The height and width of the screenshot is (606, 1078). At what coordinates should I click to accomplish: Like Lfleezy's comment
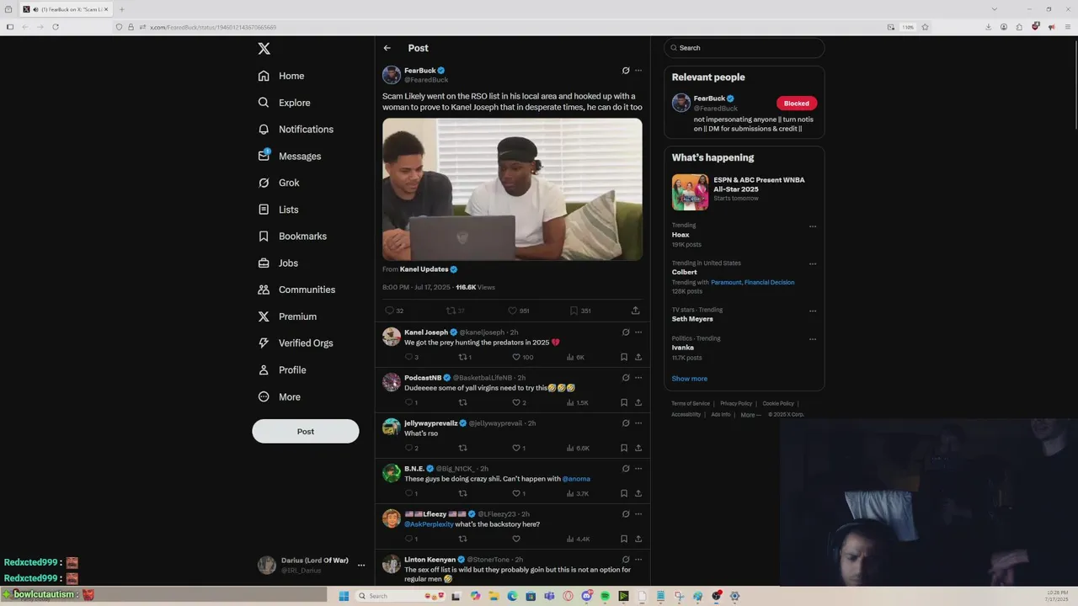coord(516,539)
